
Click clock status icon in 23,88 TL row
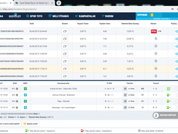(156, 38)
